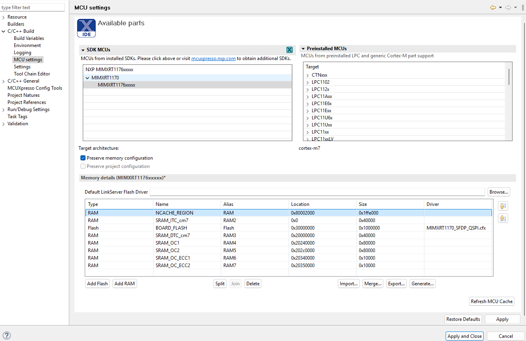
Task: Click the MCUXpresso IDE logo
Action: point(86,28)
